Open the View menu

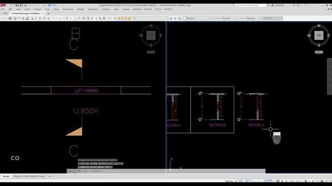(x=18, y=9)
